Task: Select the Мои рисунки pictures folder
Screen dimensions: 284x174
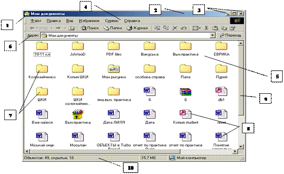Action: [114, 72]
